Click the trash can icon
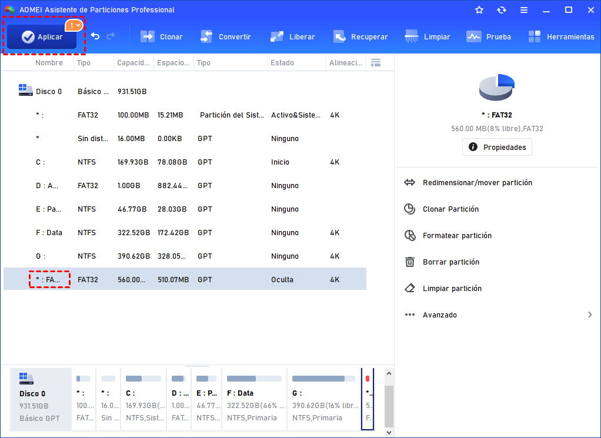The width and height of the screenshot is (601, 438). pos(410,262)
